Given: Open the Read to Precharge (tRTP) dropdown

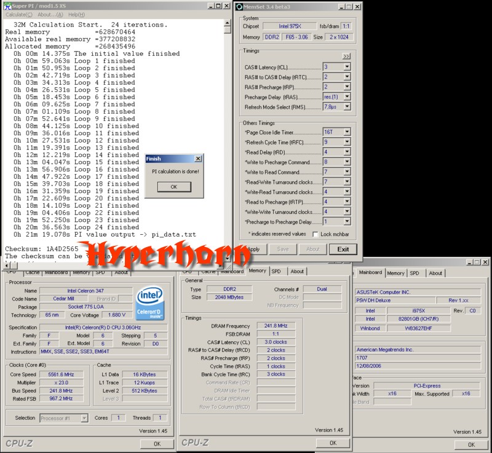Looking at the screenshot, I should pos(347,202).
